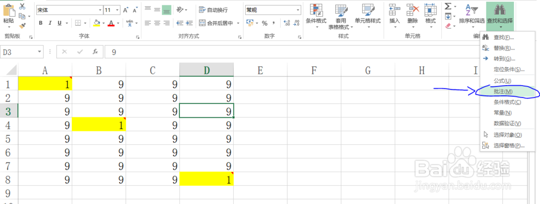Viewport: 540px width, 204px height.
Task: Click the phonetic guide wén icon
Action: pyautogui.click(x=130, y=23)
